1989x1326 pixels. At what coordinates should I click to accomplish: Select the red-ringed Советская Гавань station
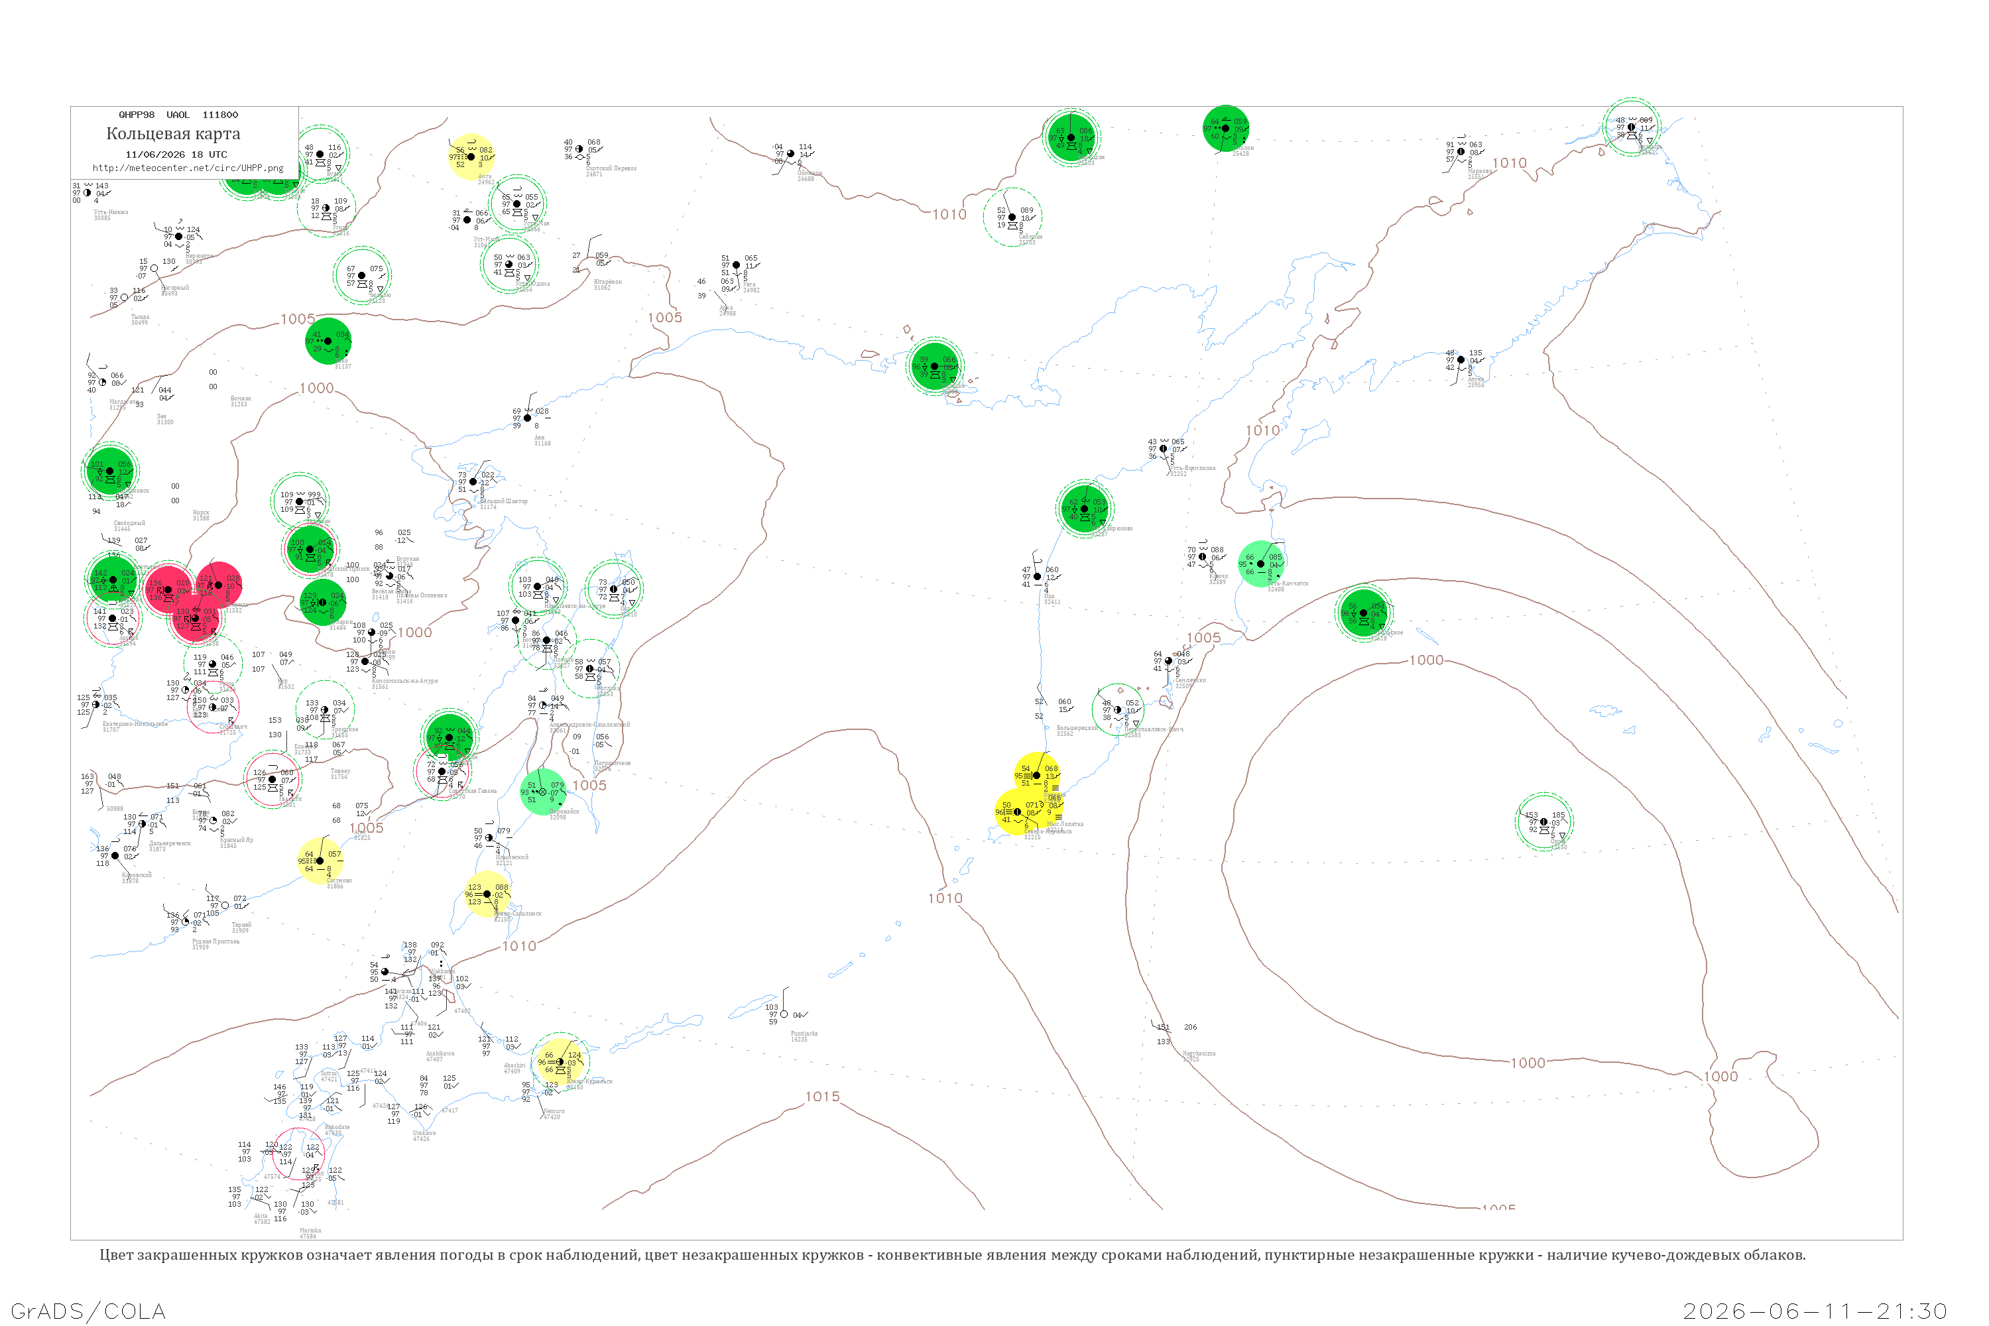click(442, 771)
